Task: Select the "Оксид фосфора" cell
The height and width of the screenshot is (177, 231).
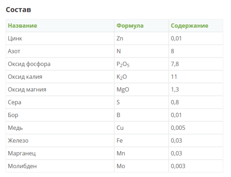Action: (29, 64)
